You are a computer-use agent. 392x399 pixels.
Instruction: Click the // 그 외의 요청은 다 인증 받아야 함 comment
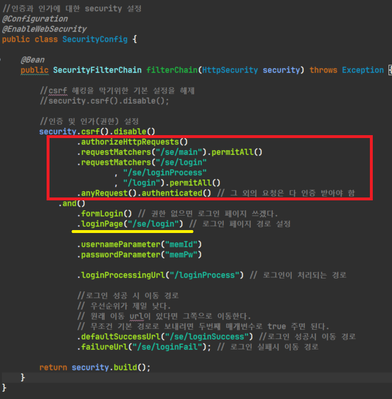tap(286, 193)
